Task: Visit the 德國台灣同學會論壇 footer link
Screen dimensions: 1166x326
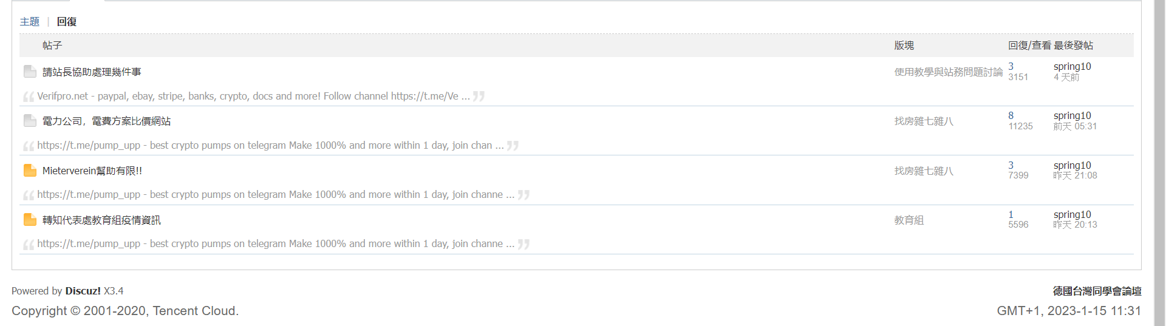Action: click(1097, 291)
